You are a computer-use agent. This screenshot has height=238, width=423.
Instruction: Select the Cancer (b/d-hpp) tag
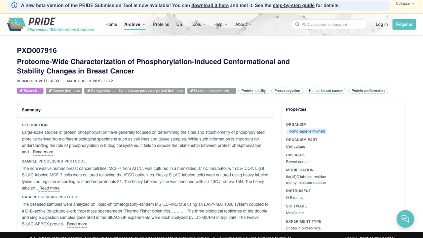click(64, 91)
